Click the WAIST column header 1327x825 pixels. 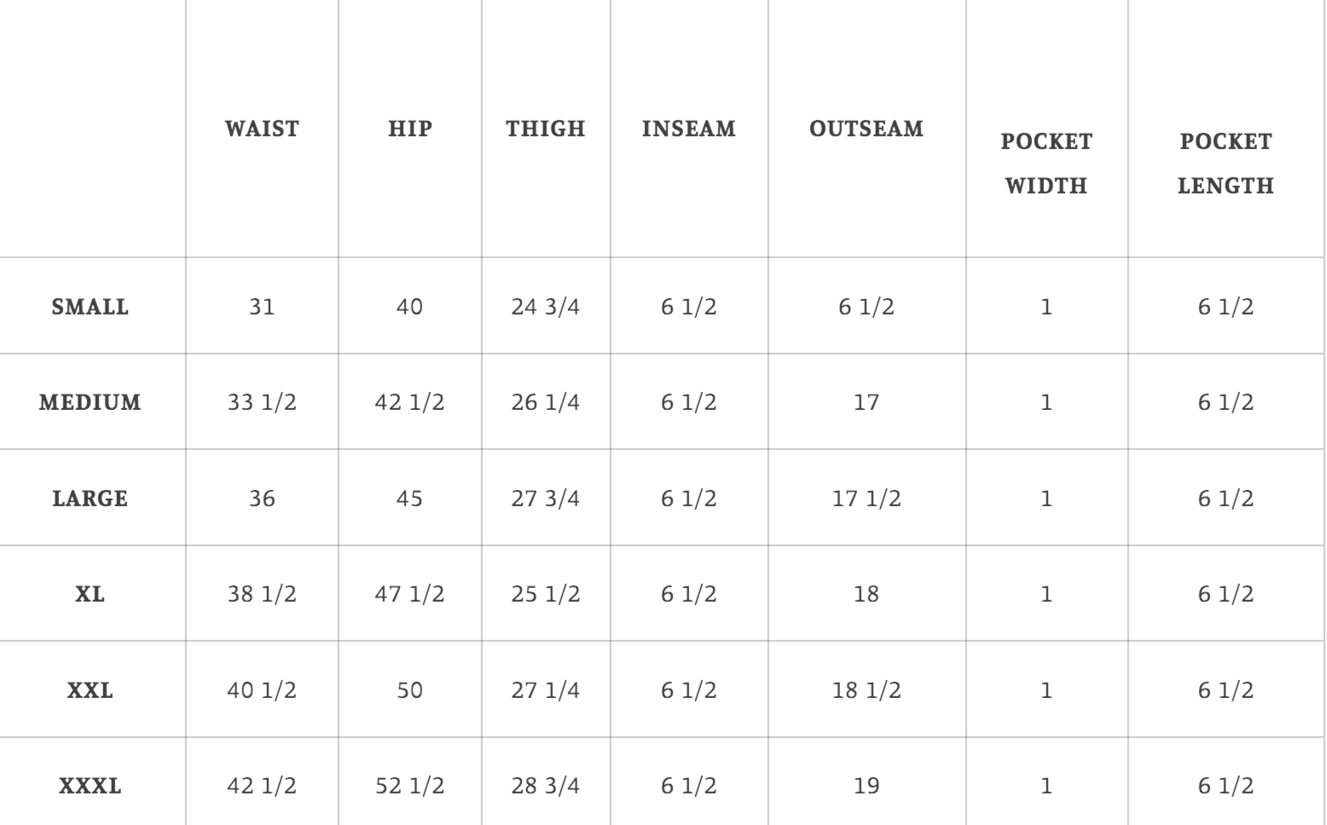click(x=262, y=129)
